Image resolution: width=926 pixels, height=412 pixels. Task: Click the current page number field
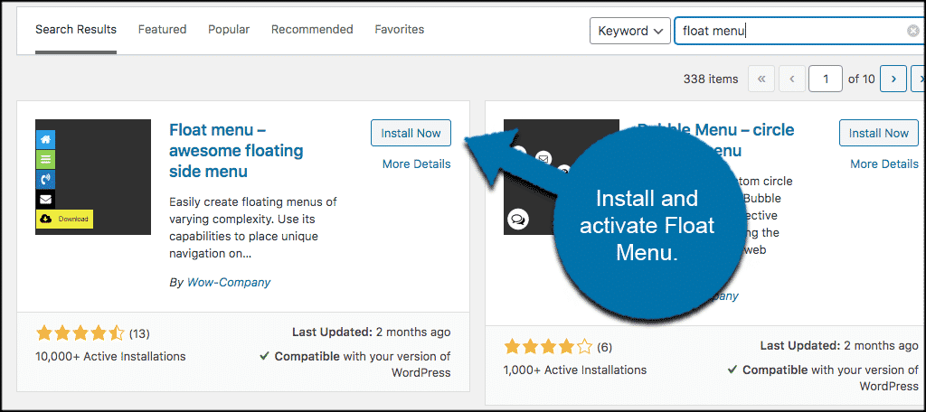825,79
